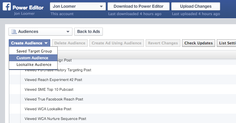The width and height of the screenshot is (236, 123).
Task: Open the Jon Loomer account dropdown
Action: coord(78,6)
